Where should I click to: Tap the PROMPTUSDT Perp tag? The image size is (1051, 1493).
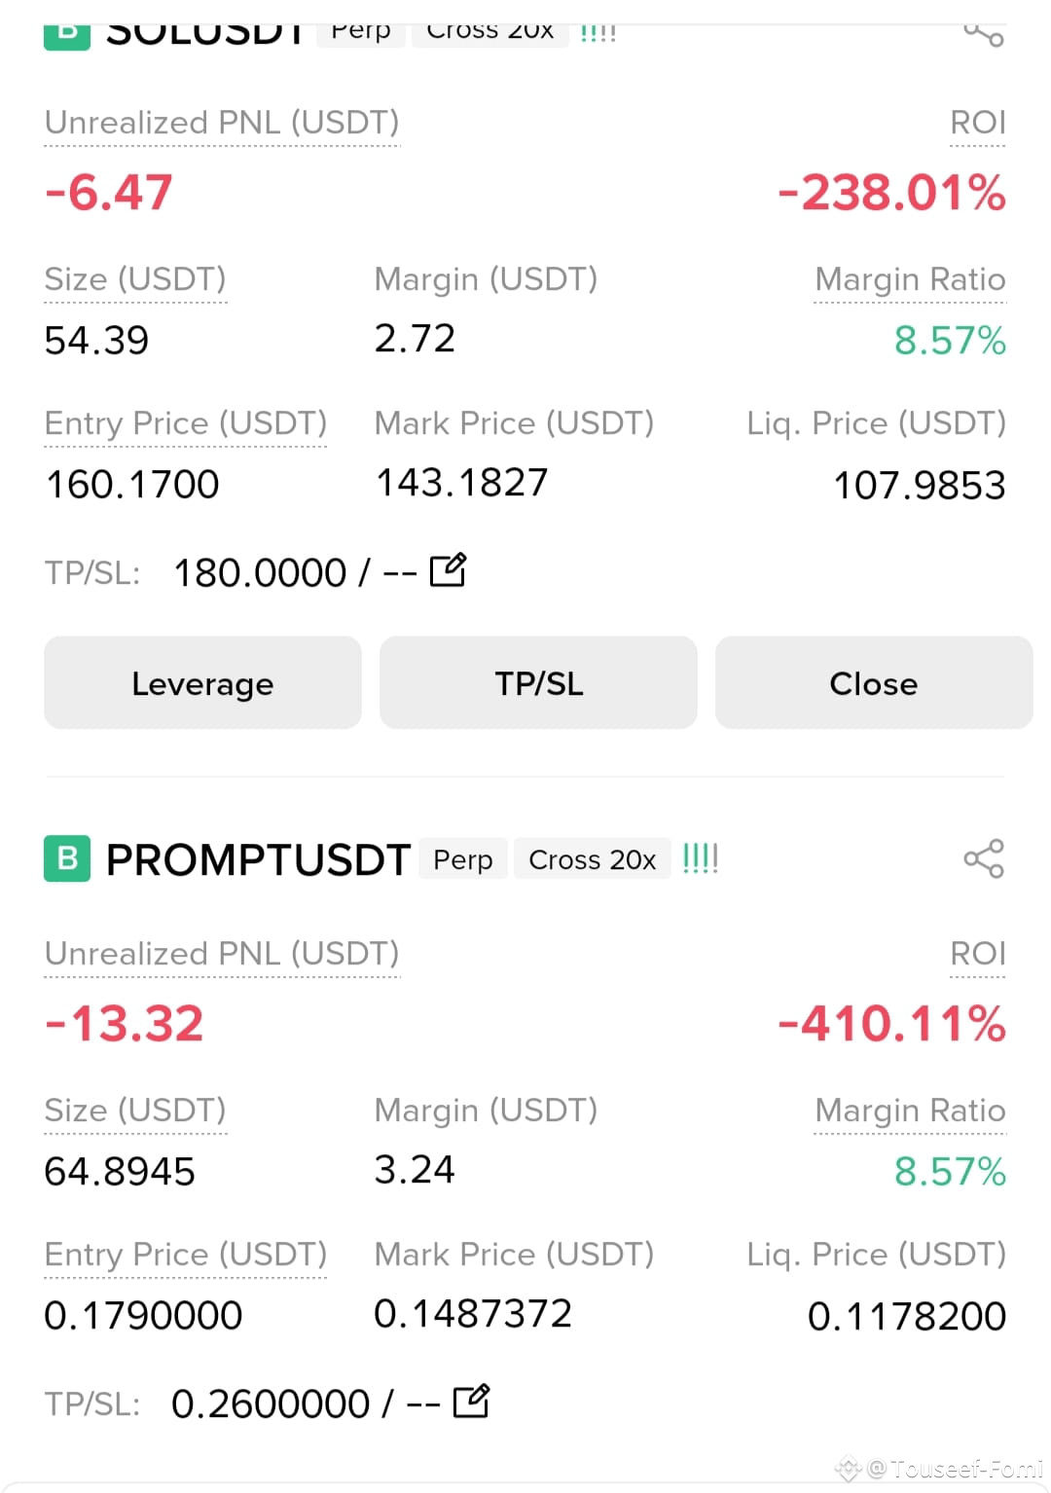(463, 859)
